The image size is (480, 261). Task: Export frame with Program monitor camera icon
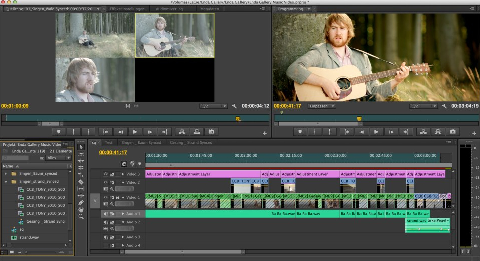[453, 132]
